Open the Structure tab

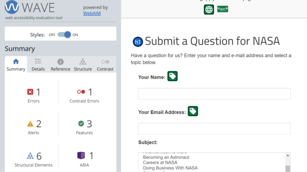tap(83, 65)
